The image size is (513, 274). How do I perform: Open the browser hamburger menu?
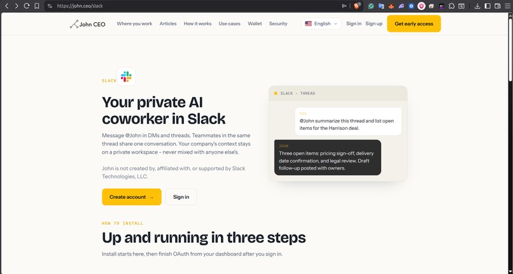(x=507, y=6)
